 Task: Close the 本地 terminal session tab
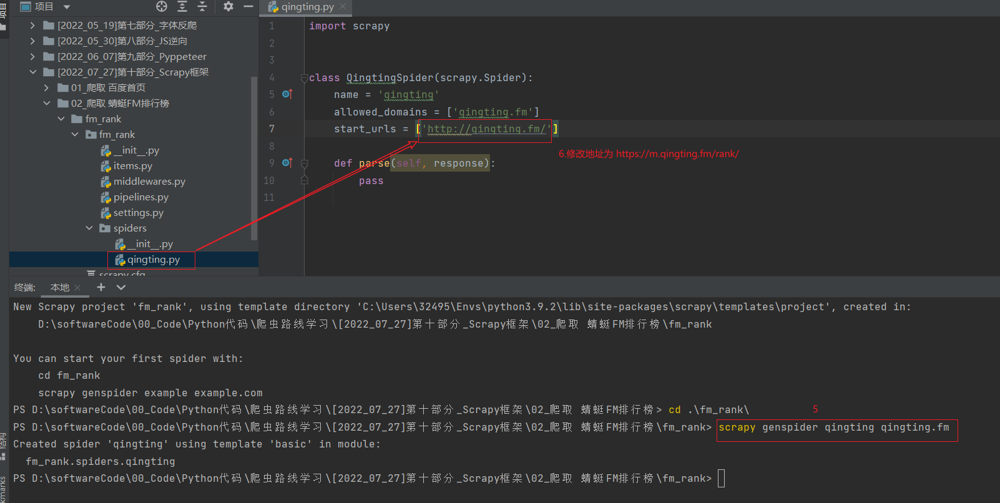click(x=77, y=288)
